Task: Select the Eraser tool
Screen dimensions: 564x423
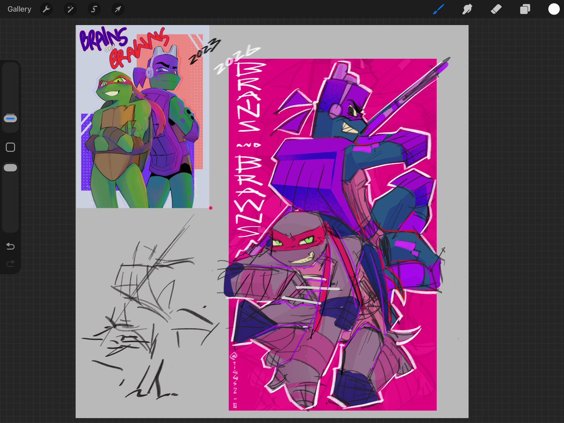Action: tap(496, 9)
